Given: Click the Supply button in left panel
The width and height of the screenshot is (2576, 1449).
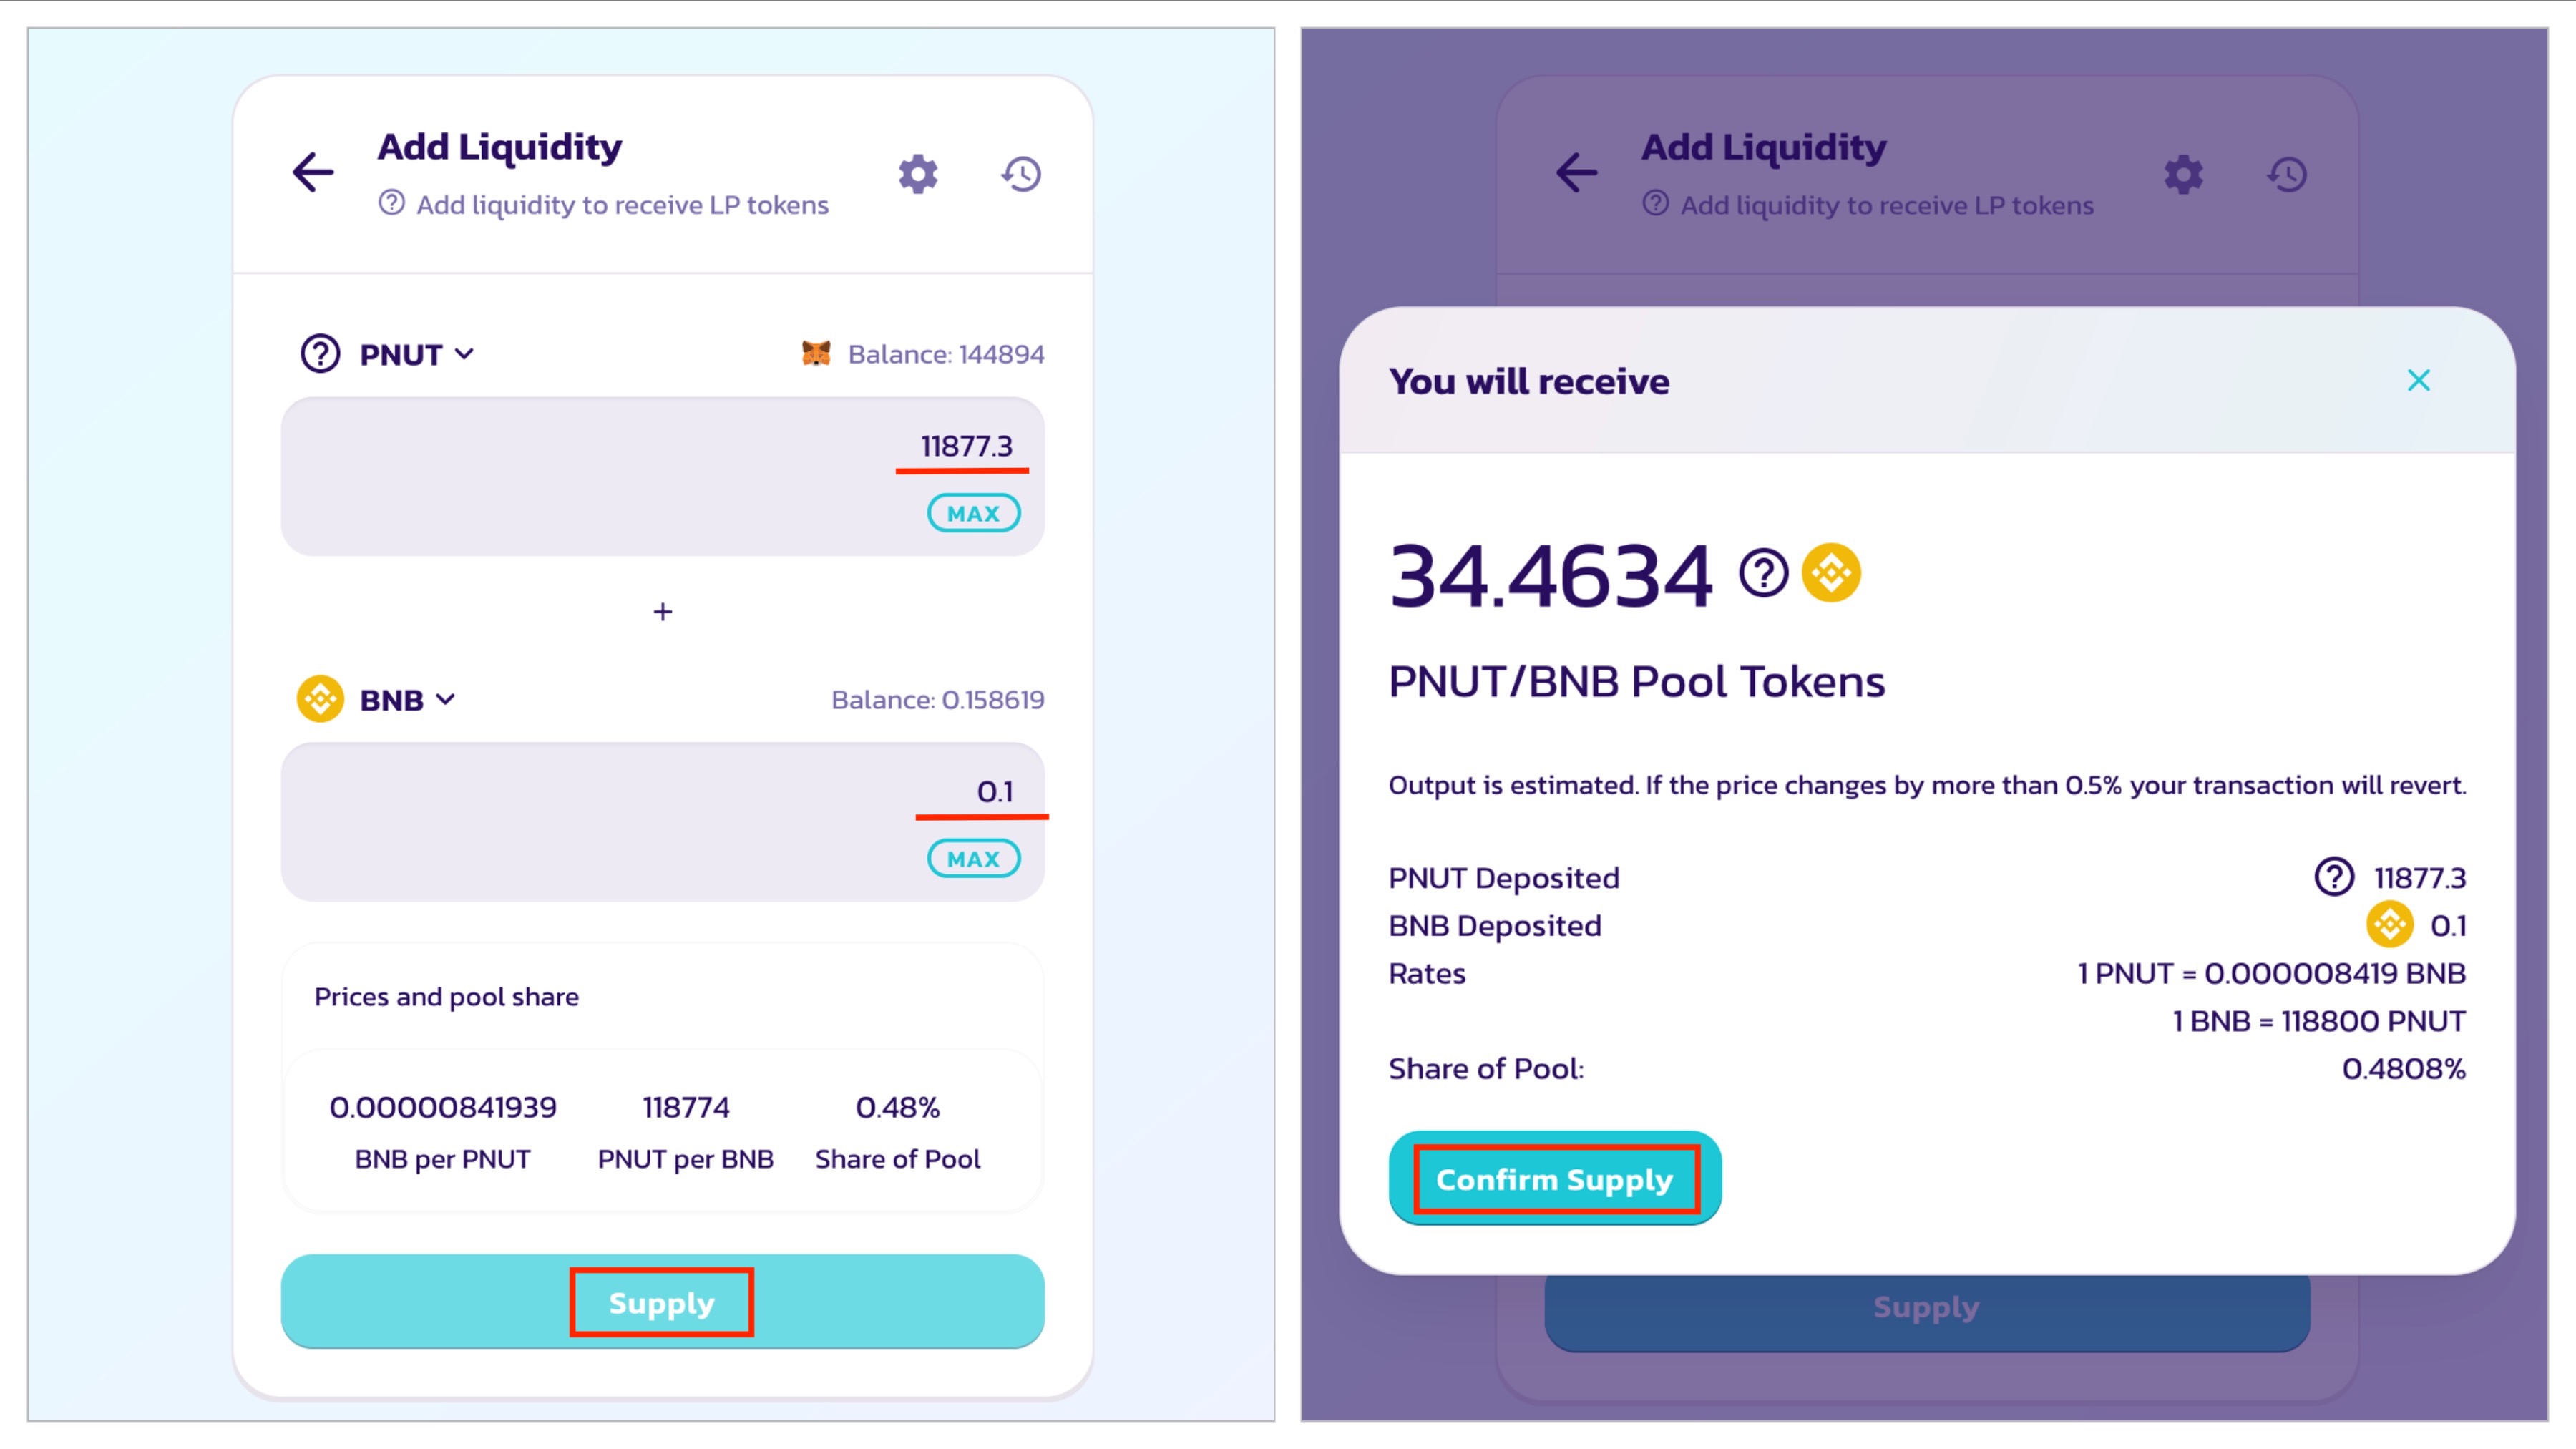Looking at the screenshot, I should [x=662, y=1301].
